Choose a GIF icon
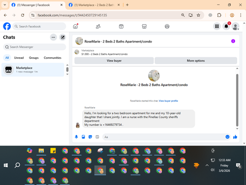 pos(97,137)
